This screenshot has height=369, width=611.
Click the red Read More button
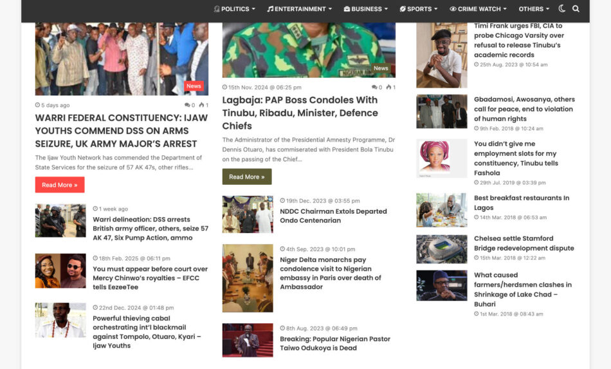coord(59,185)
